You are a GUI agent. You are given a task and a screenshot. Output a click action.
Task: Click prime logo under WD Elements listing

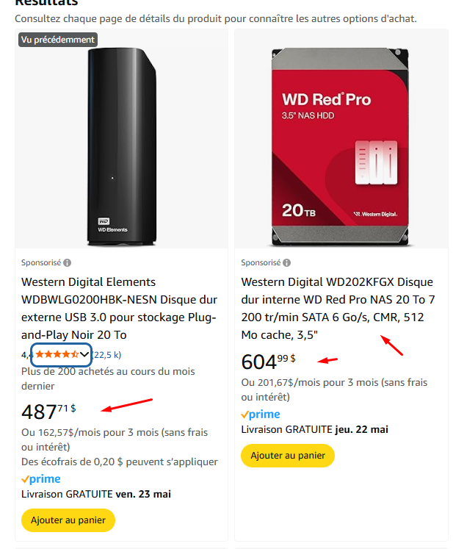(41, 478)
